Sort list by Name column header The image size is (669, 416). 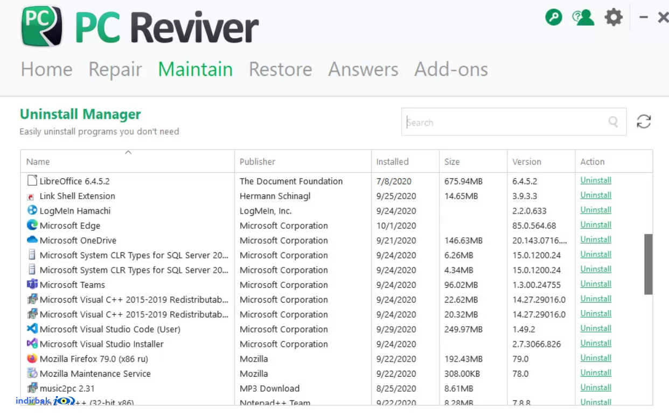click(x=128, y=161)
